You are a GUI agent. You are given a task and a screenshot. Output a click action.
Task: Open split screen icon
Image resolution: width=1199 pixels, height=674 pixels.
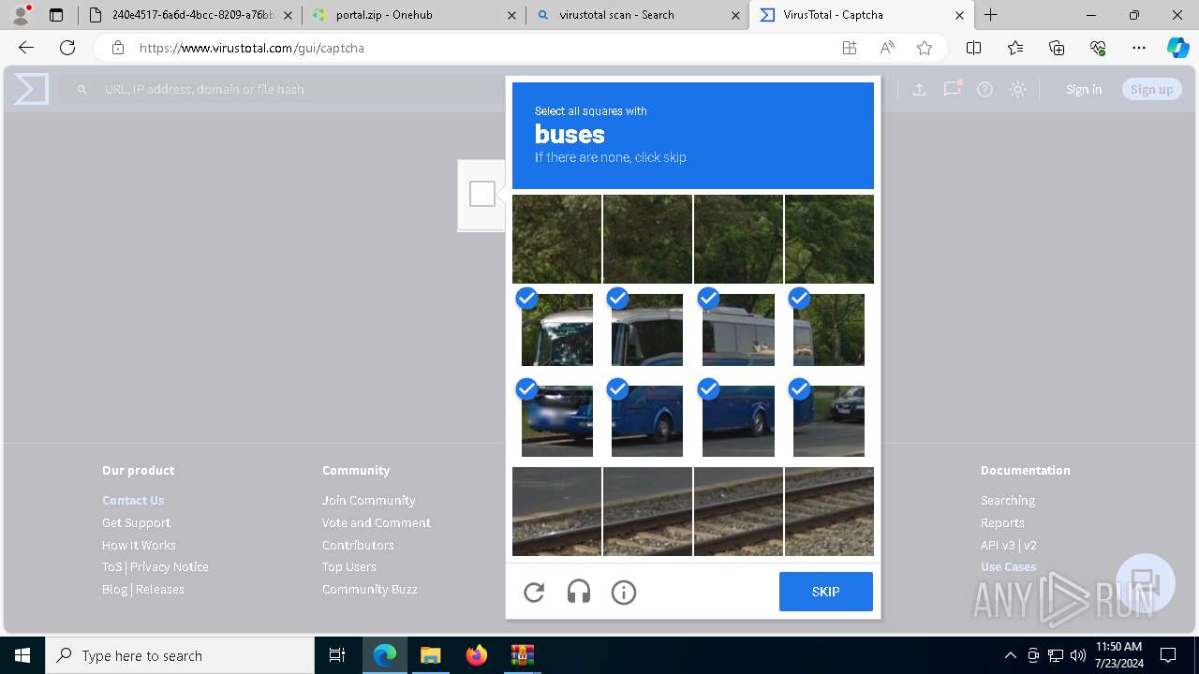pos(973,48)
